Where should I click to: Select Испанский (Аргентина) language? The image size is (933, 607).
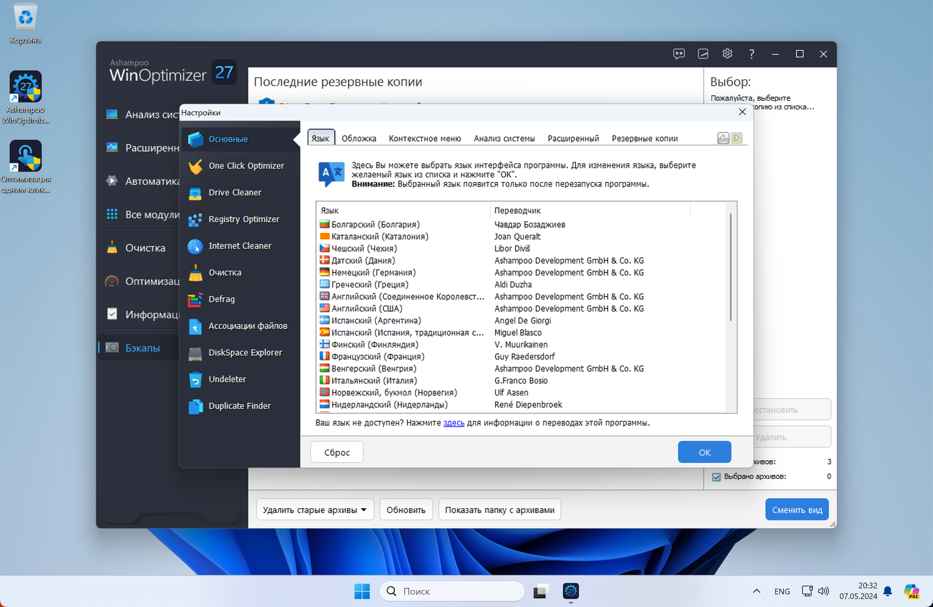tap(370, 321)
